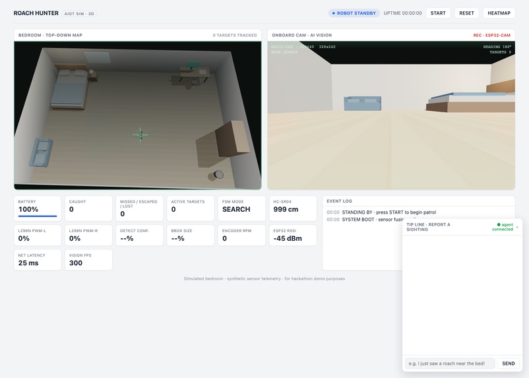This screenshot has height=378, width=529.
Task: Click the BEDROOM · TOP-DOWN MAP header
Action: 50,35
